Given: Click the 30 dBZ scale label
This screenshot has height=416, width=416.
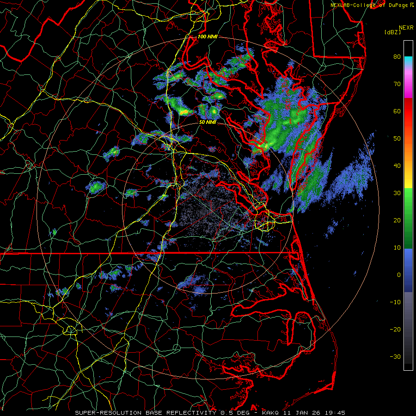Looking at the screenshot, I should [397, 193].
